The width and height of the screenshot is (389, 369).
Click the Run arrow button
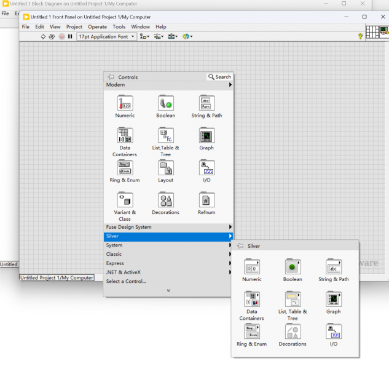pyautogui.click(x=43, y=36)
